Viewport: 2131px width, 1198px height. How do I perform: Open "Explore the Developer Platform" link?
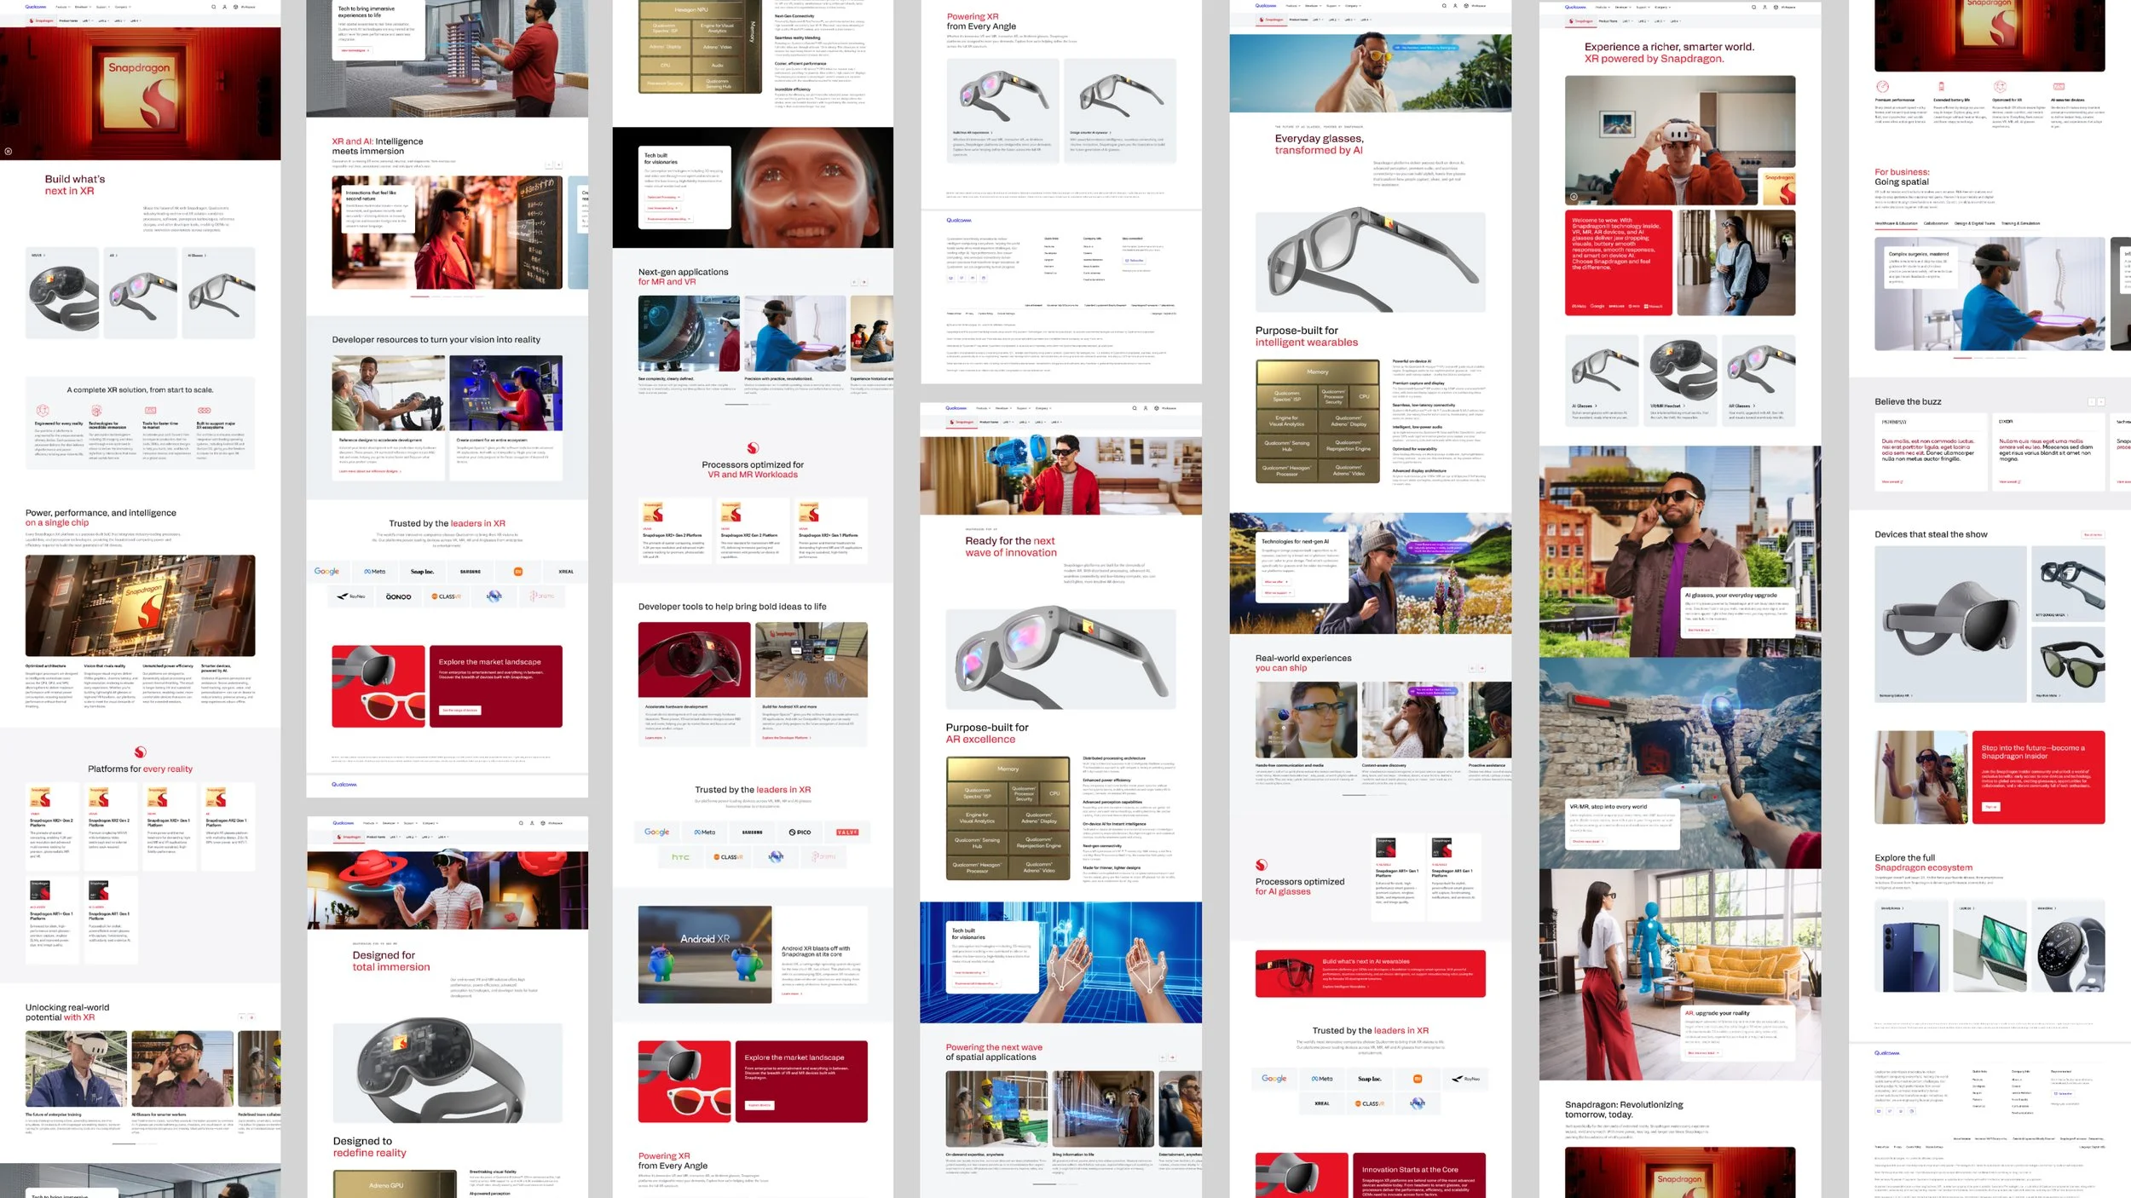786,738
